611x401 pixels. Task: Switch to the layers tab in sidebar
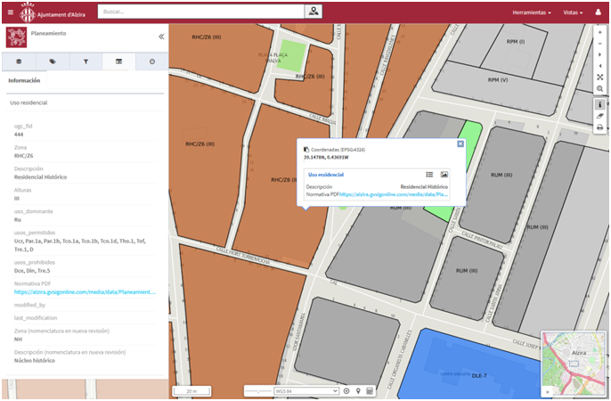point(19,61)
